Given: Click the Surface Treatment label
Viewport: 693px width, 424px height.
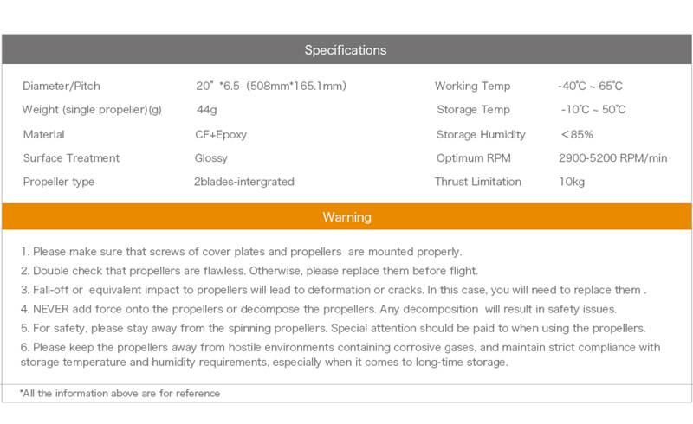Looking at the screenshot, I should [x=71, y=158].
